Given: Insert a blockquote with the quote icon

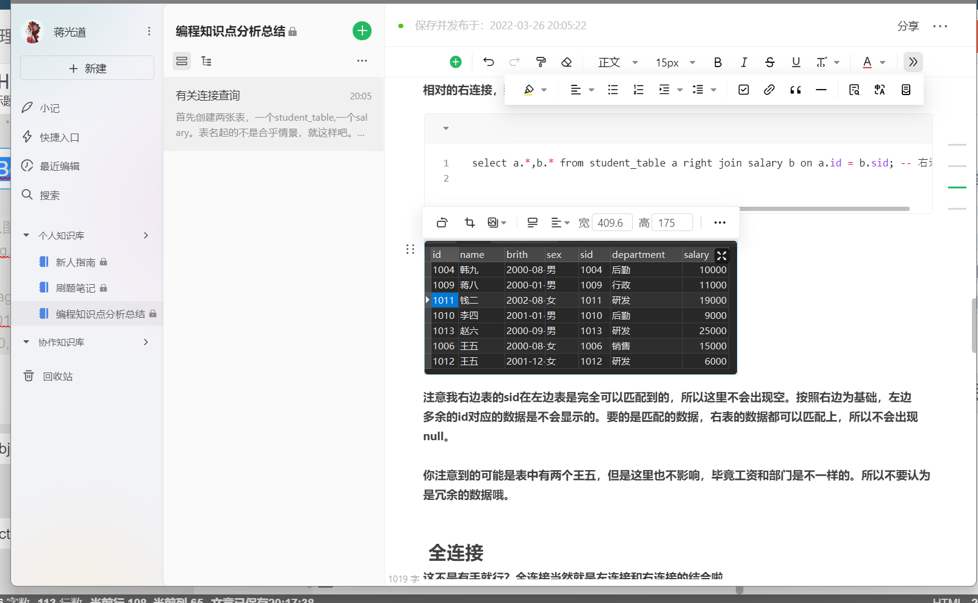Looking at the screenshot, I should (x=795, y=90).
